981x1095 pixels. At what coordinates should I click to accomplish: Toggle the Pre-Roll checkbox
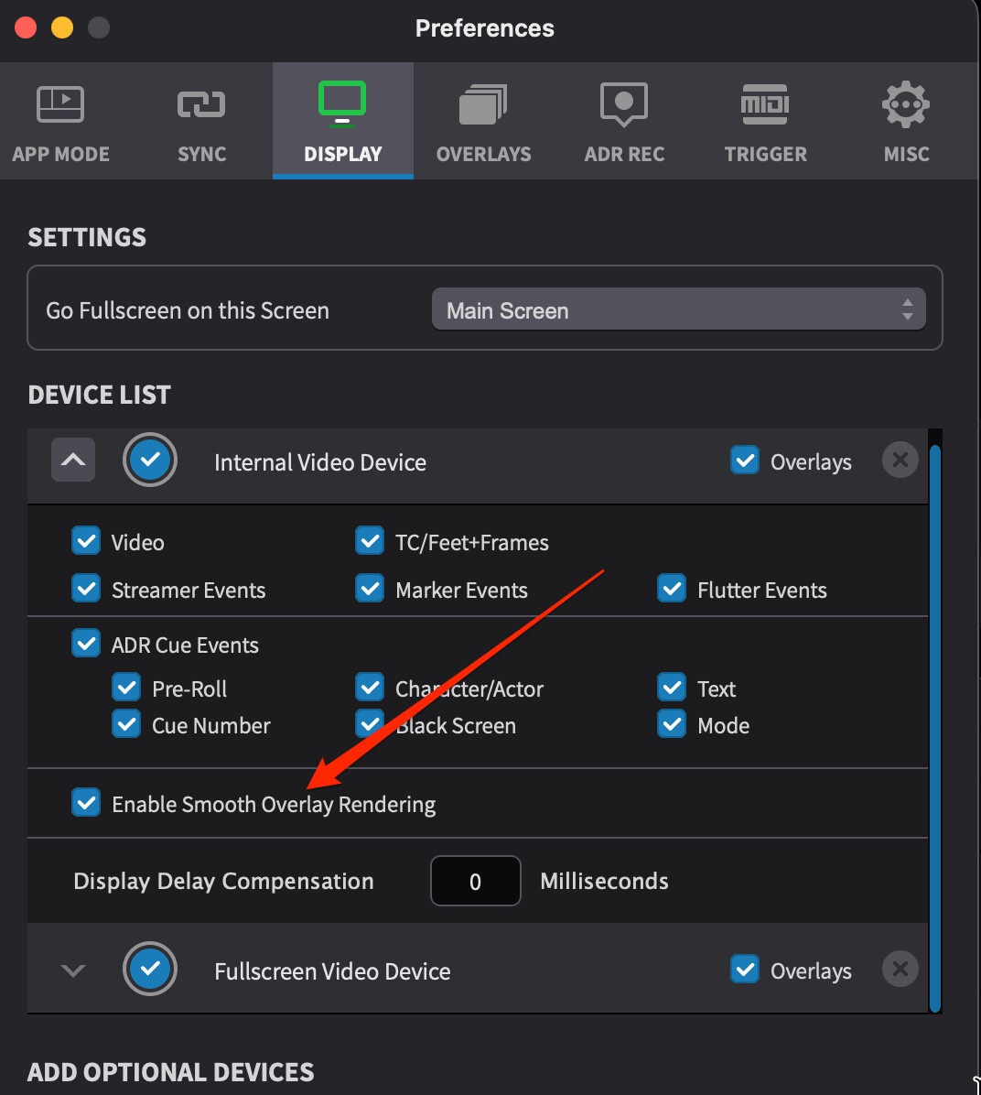click(x=126, y=688)
